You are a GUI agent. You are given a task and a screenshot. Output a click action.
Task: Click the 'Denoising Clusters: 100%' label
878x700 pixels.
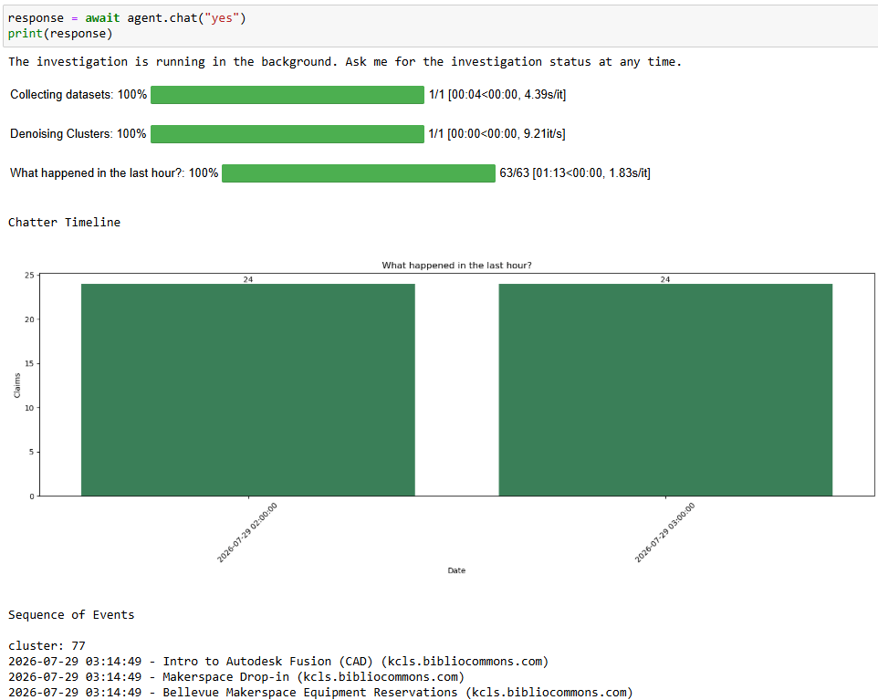[x=78, y=134]
